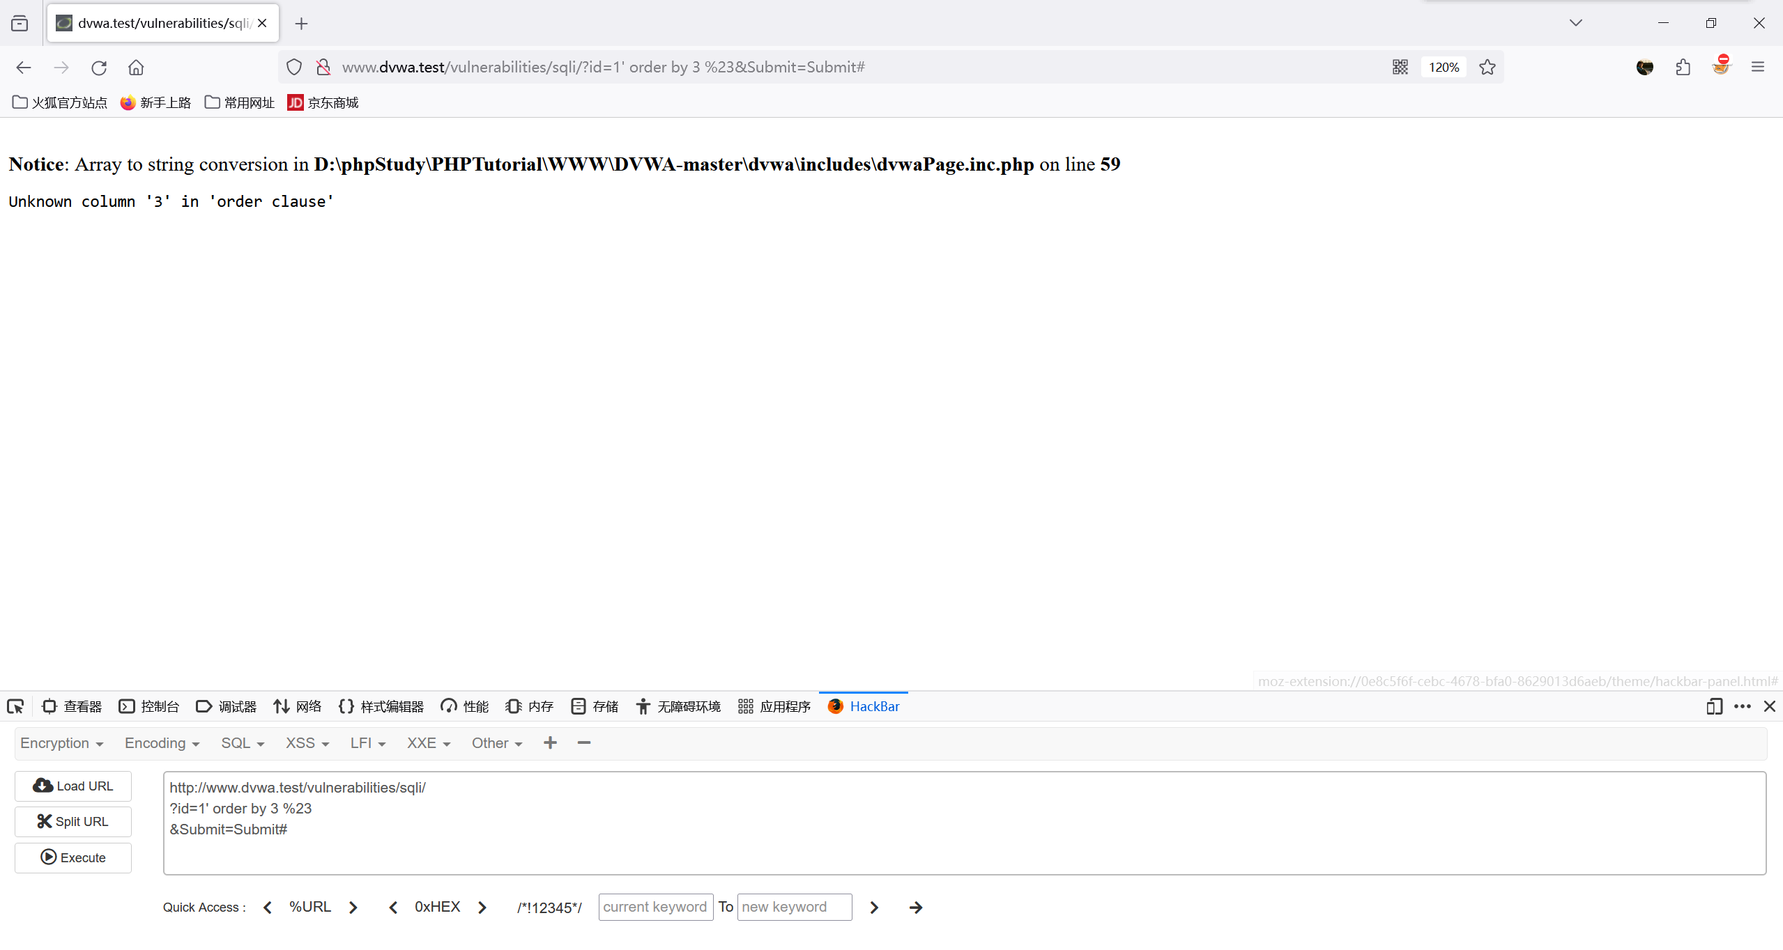Expand the Other dropdown
Viewport: 1783px width, 950px height.
point(497,743)
